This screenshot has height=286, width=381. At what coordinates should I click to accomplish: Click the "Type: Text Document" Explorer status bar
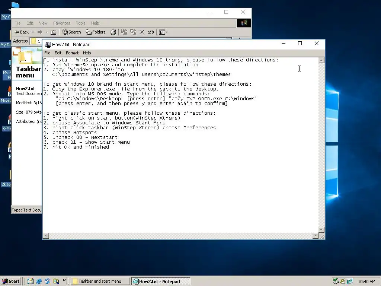(x=27, y=210)
